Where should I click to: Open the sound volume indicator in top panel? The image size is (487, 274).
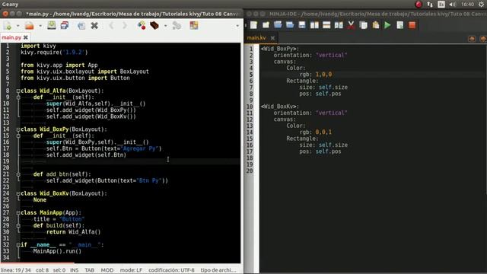[453, 5]
